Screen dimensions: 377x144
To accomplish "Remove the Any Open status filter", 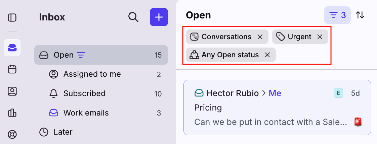I will (x=267, y=55).
